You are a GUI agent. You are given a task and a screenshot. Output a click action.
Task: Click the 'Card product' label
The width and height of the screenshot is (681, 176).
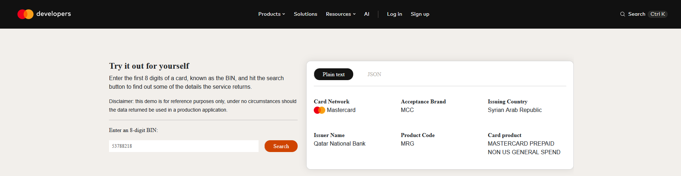click(x=505, y=135)
